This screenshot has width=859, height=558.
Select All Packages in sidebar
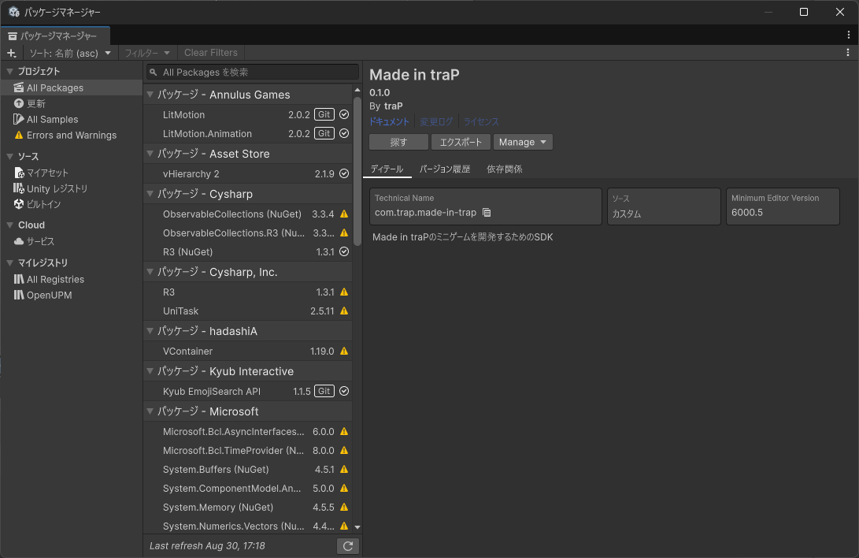71,87
